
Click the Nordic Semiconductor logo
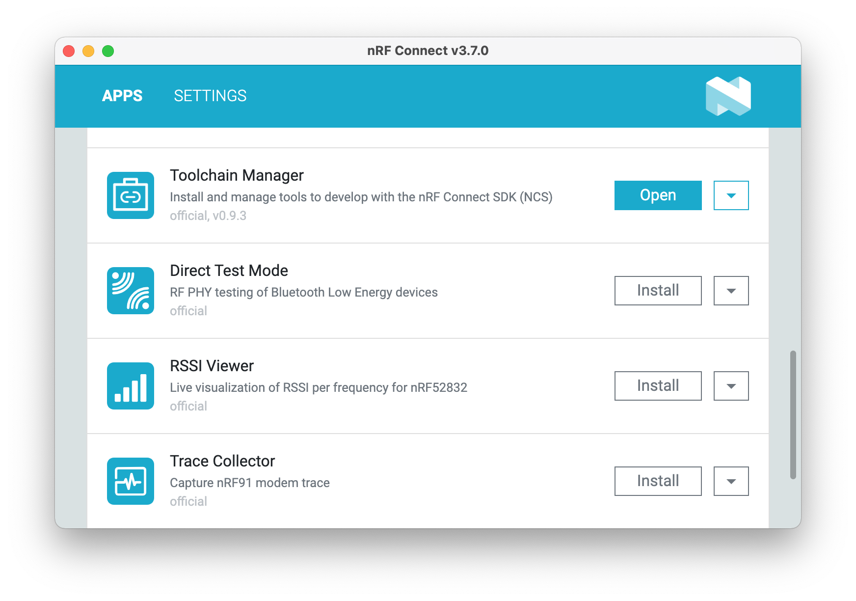pyautogui.click(x=728, y=96)
